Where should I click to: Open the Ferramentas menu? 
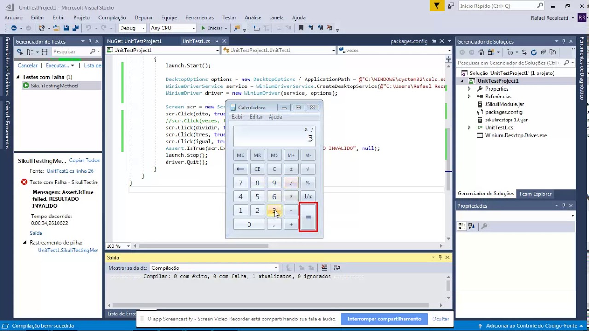point(200,17)
